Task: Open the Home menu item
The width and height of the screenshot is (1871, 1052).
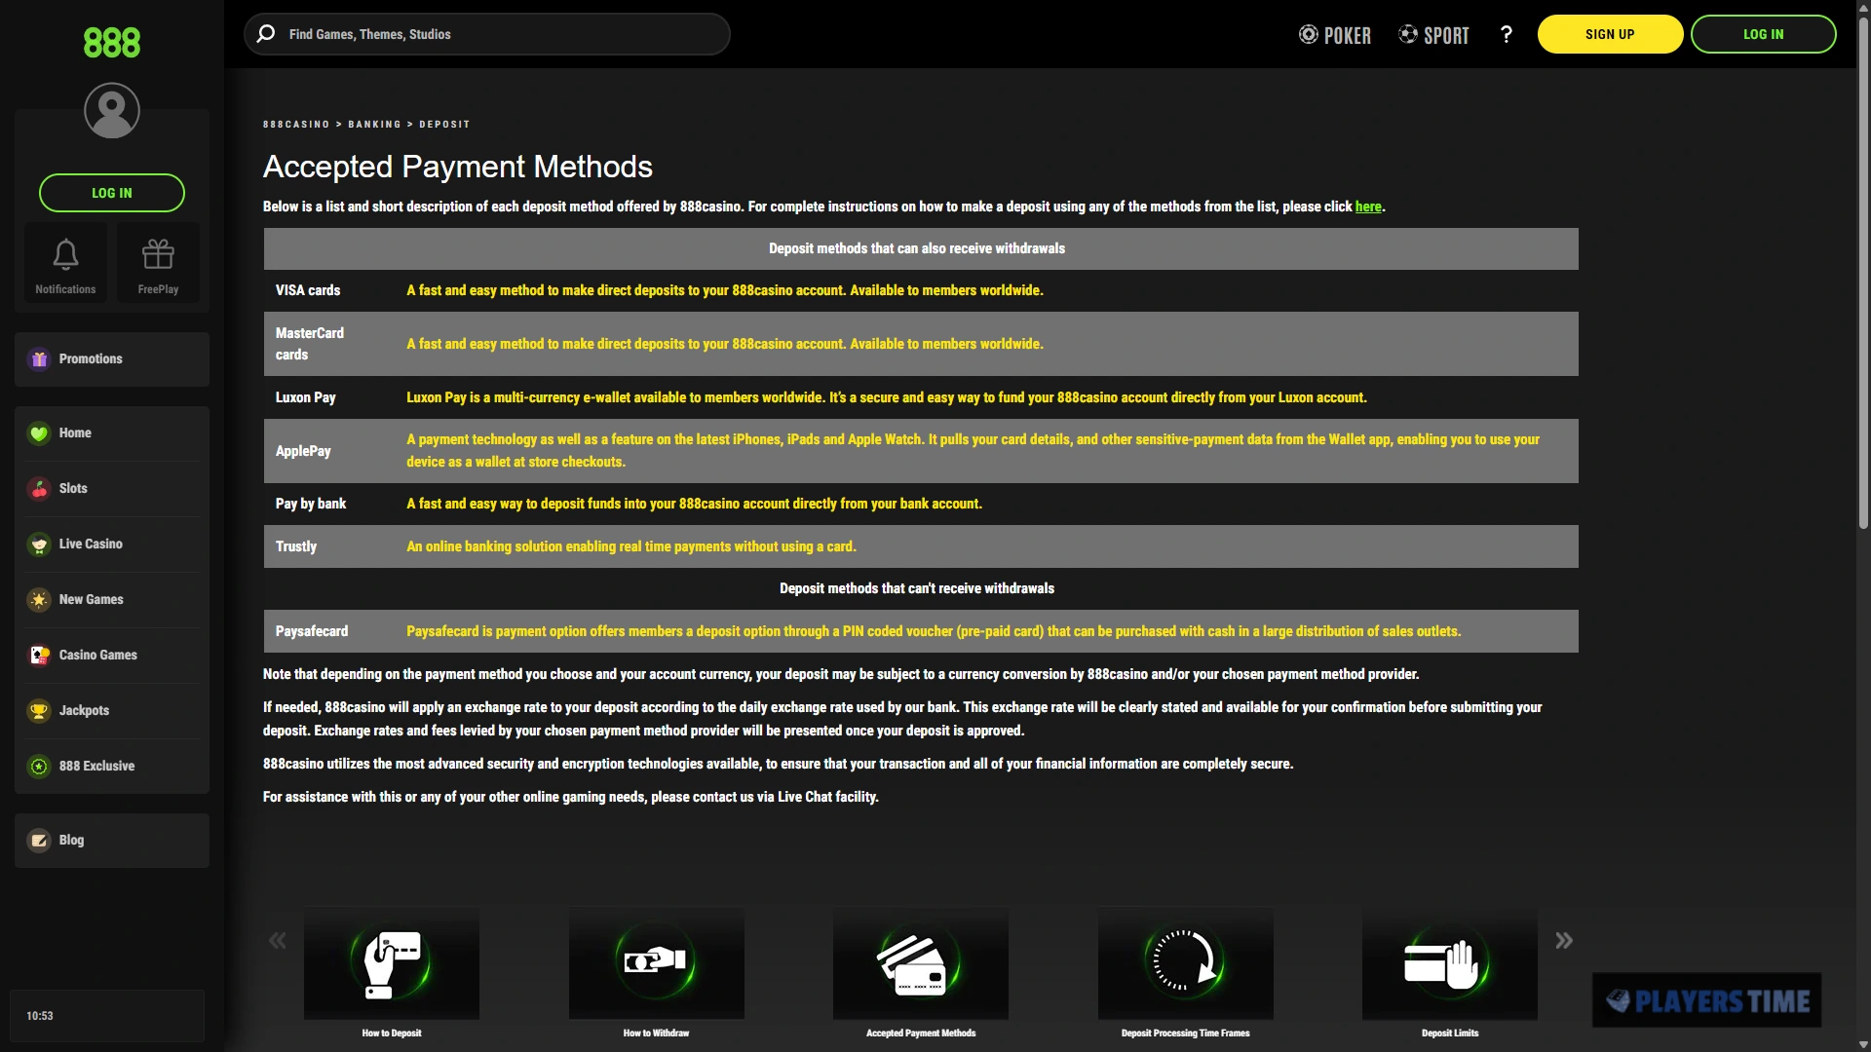Action: pyautogui.click(x=112, y=433)
